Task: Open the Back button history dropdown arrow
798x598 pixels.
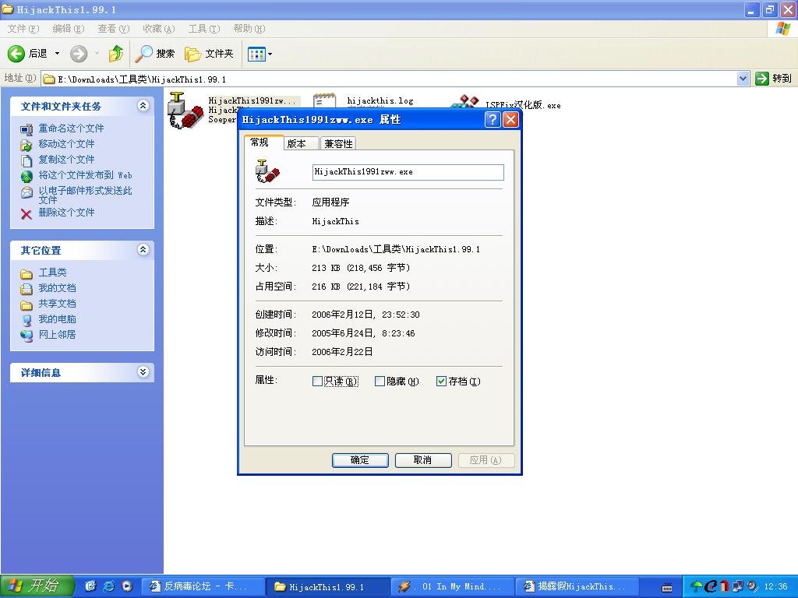Action: tap(57, 54)
